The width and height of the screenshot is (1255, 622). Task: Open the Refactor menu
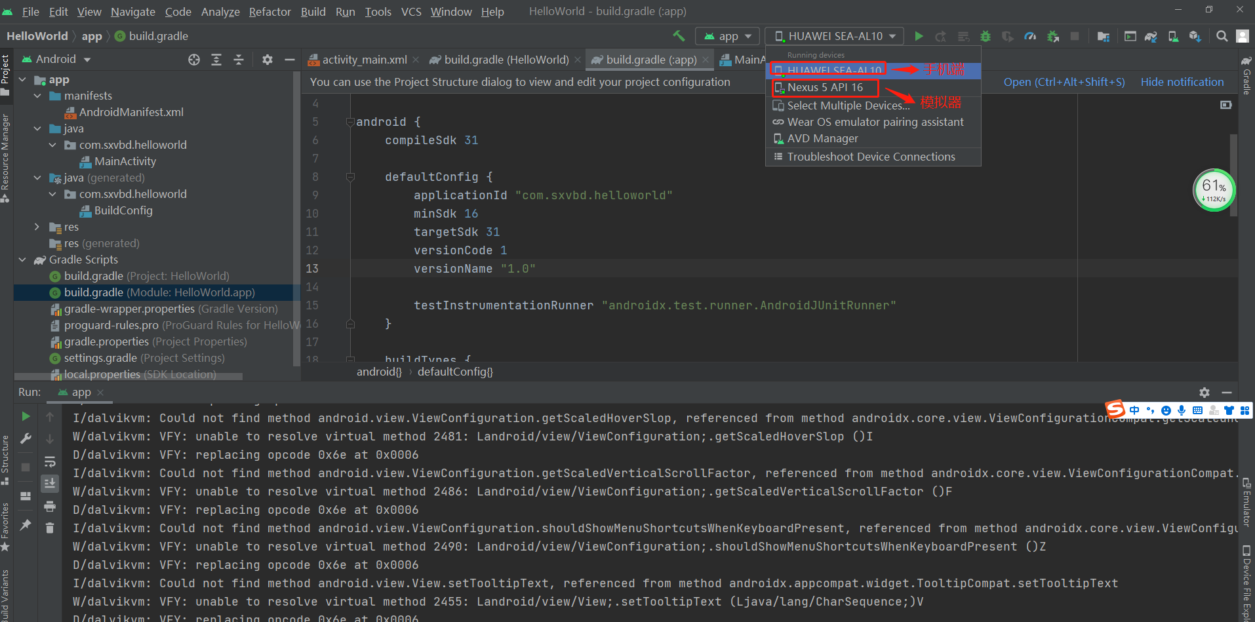[x=269, y=12]
